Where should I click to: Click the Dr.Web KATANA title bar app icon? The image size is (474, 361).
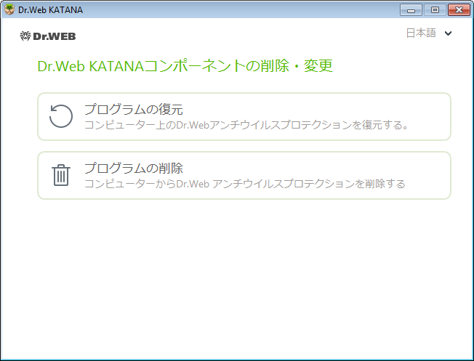(9, 9)
